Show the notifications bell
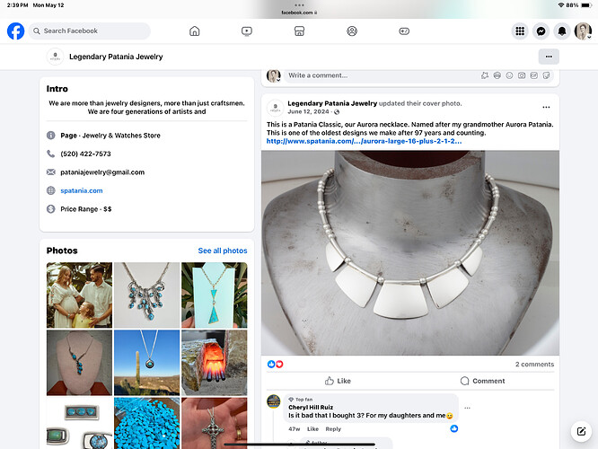The height and width of the screenshot is (449, 598). (562, 31)
